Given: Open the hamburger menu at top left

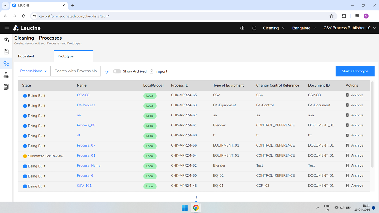Looking at the screenshot, I should click(7, 28).
